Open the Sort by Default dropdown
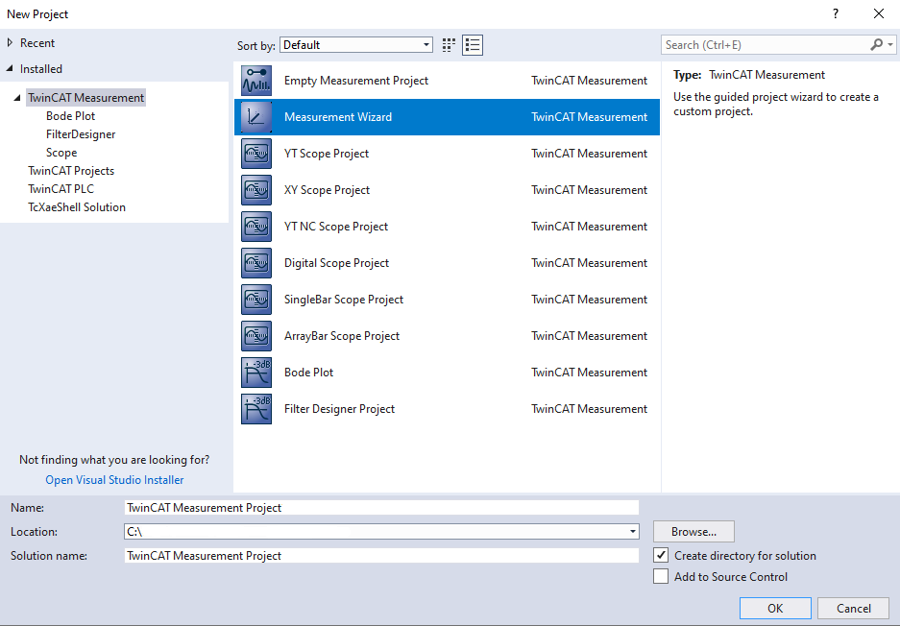The width and height of the screenshot is (900, 626). pos(355,45)
